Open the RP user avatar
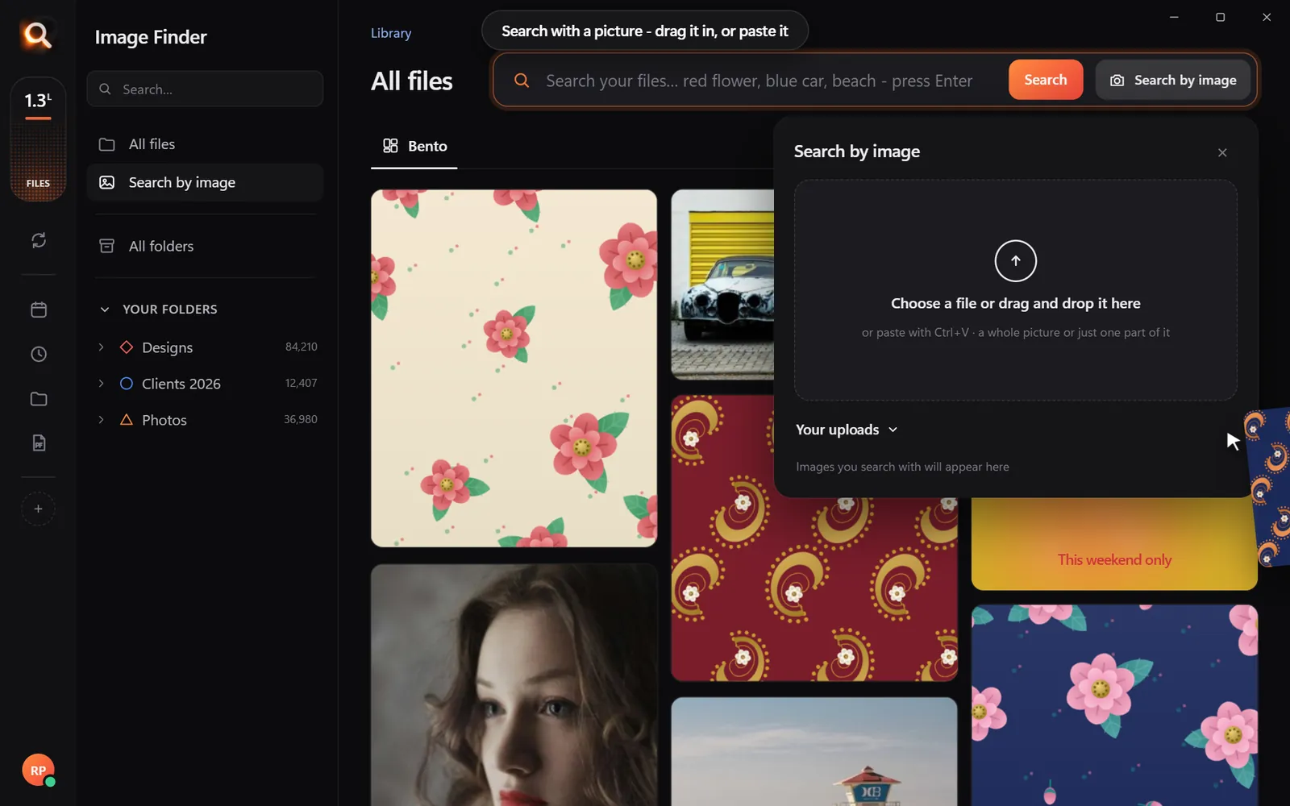 coord(38,771)
